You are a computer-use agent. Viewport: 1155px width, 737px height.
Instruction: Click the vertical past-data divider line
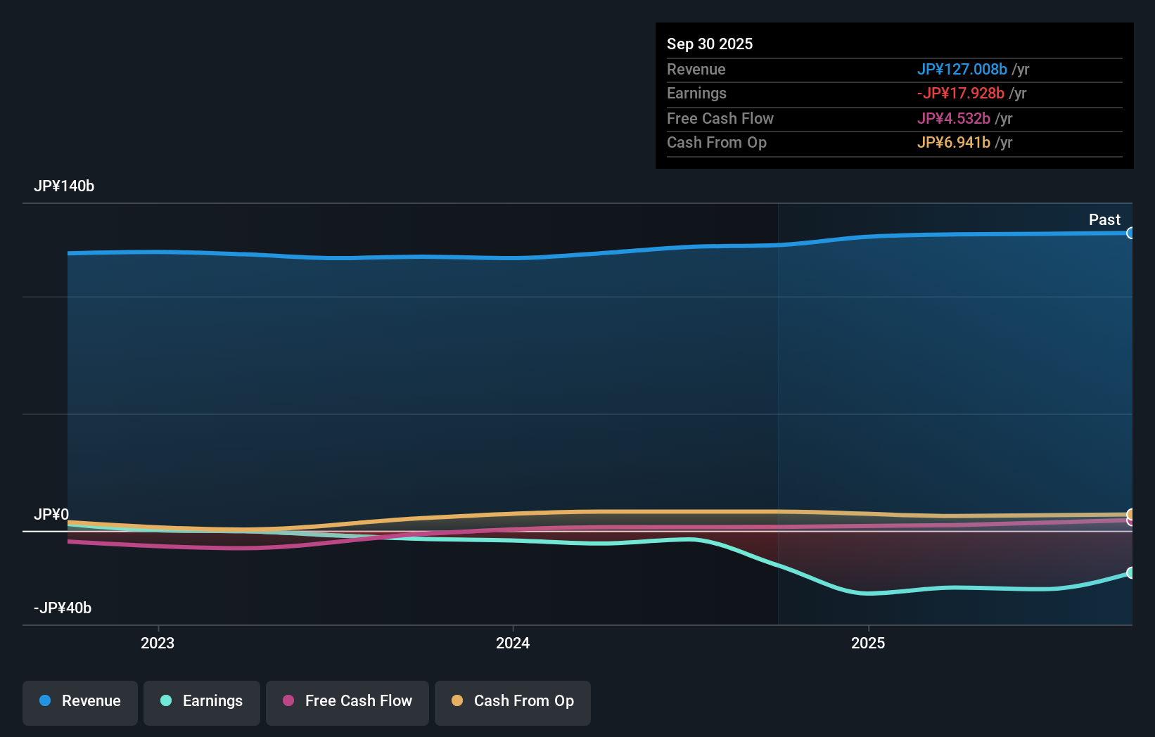point(778,387)
